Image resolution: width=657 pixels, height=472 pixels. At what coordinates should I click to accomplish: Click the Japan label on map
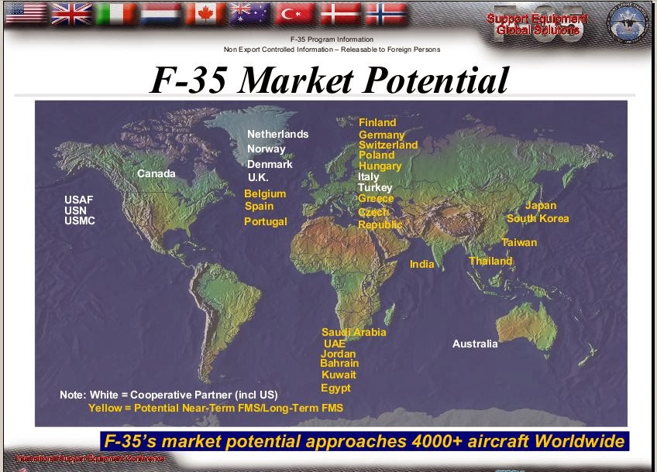tap(541, 206)
